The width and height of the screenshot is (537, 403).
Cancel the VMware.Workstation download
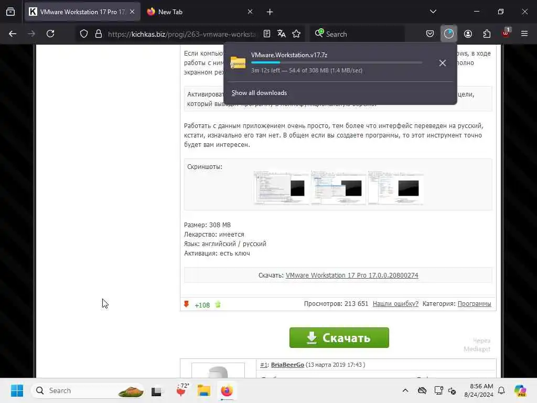click(x=443, y=63)
